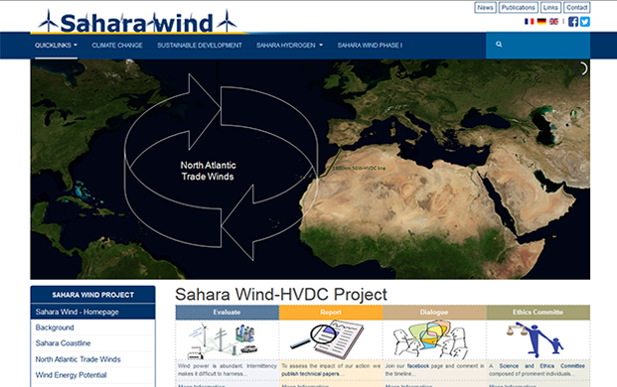This screenshot has width=617, height=387.
Task: Click the News button at top
Action: pos(485,8)
